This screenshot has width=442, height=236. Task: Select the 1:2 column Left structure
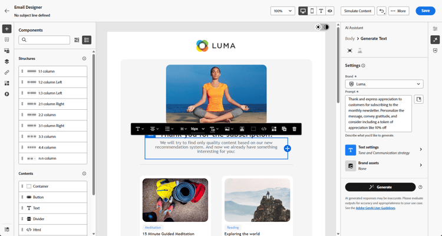point(53,82)
